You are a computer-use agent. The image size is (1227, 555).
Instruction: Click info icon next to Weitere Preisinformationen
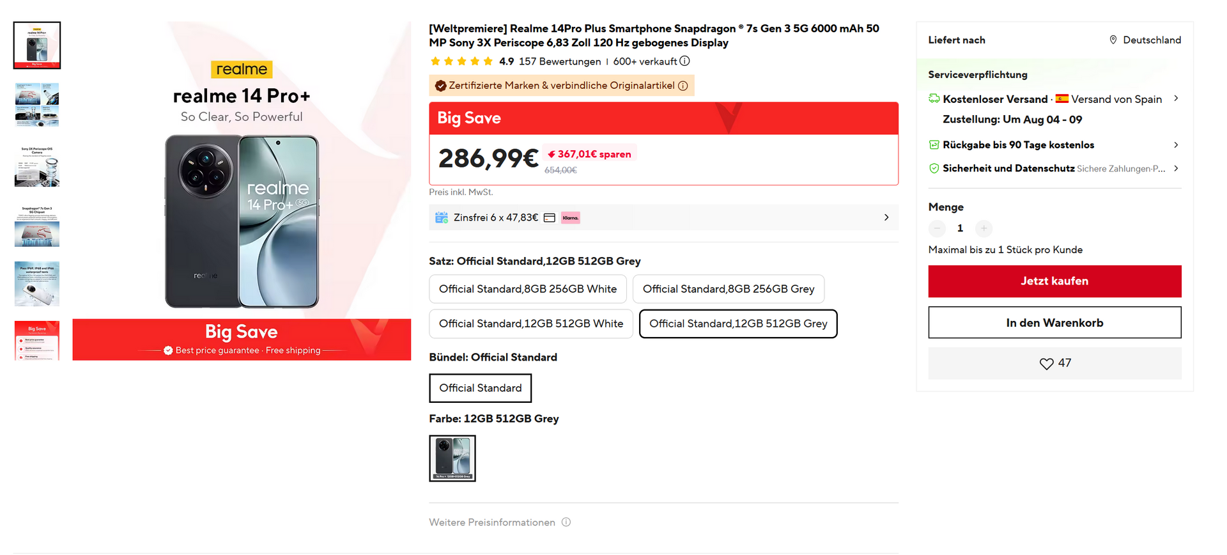coord(566,522)
